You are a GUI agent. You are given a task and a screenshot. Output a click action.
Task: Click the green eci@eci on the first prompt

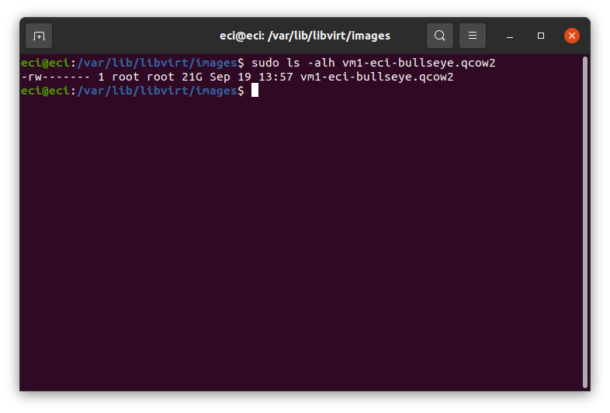point(45,63)
